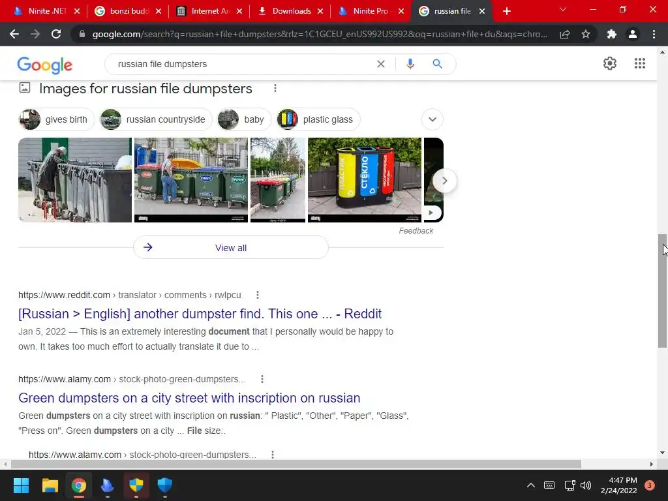Click the forward navigation arrow
The height and width of the screenshot is (501, 668).
[35, 34]
